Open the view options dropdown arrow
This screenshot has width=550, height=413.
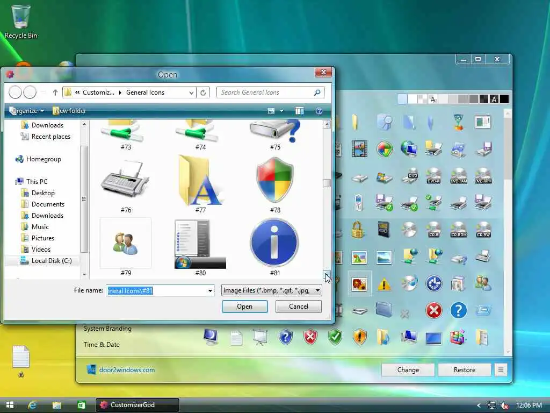pos(281,111)
